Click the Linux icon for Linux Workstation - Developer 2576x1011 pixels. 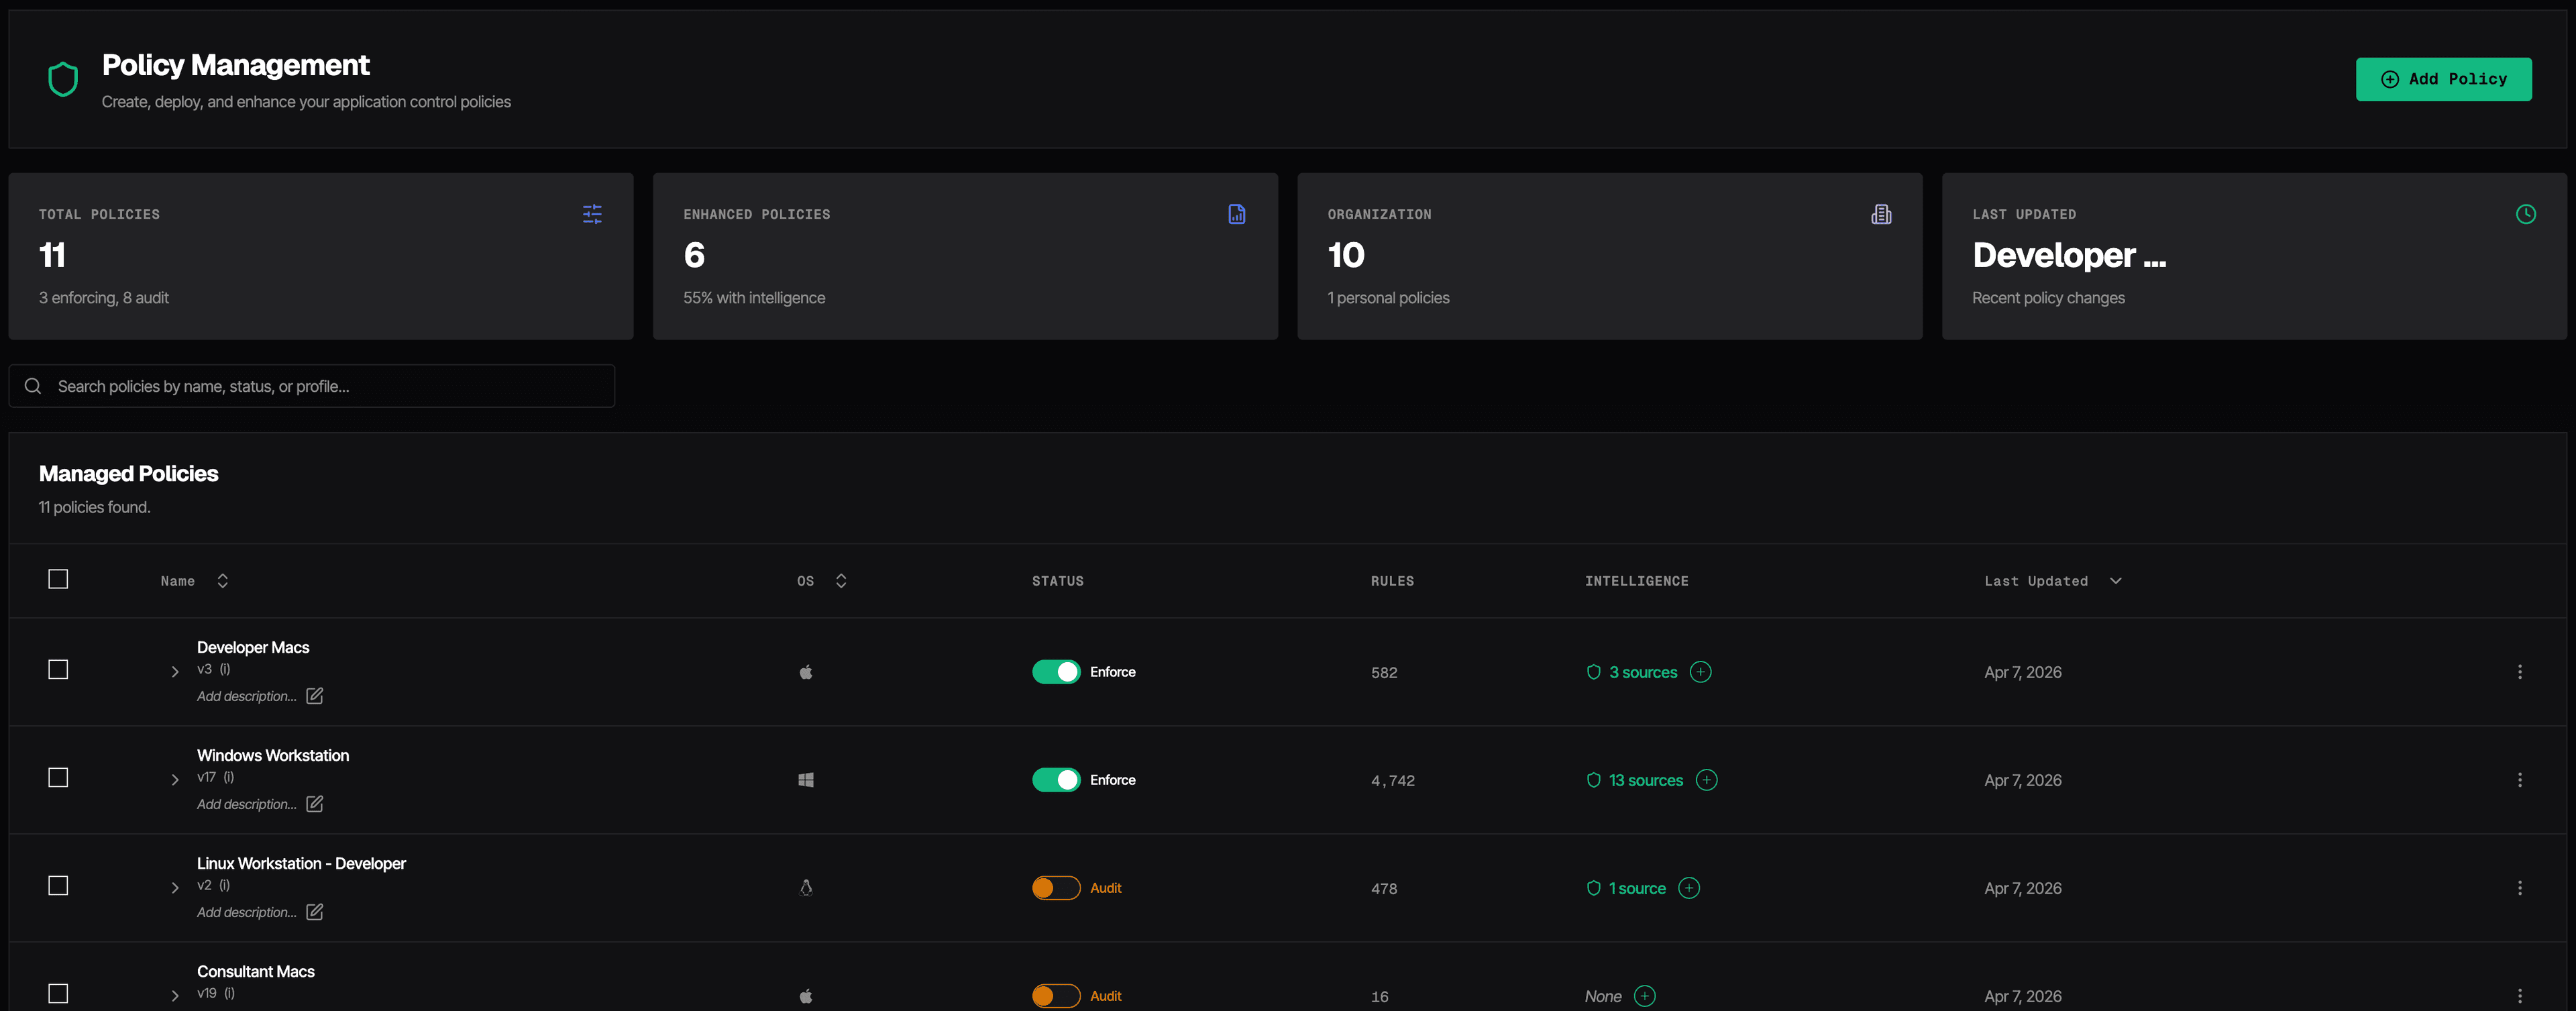[806, 887]
